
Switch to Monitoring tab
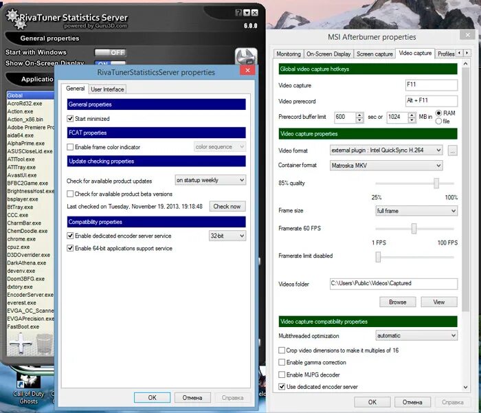click(289, 54)
